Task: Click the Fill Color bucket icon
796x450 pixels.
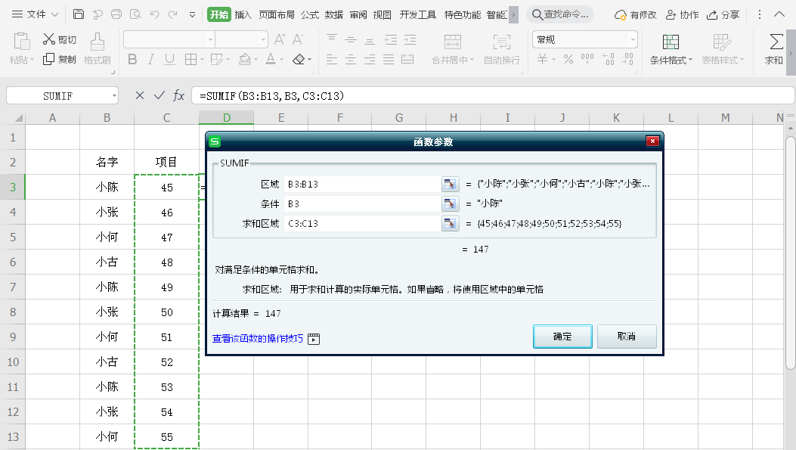Action: click(x=245, y=60)
